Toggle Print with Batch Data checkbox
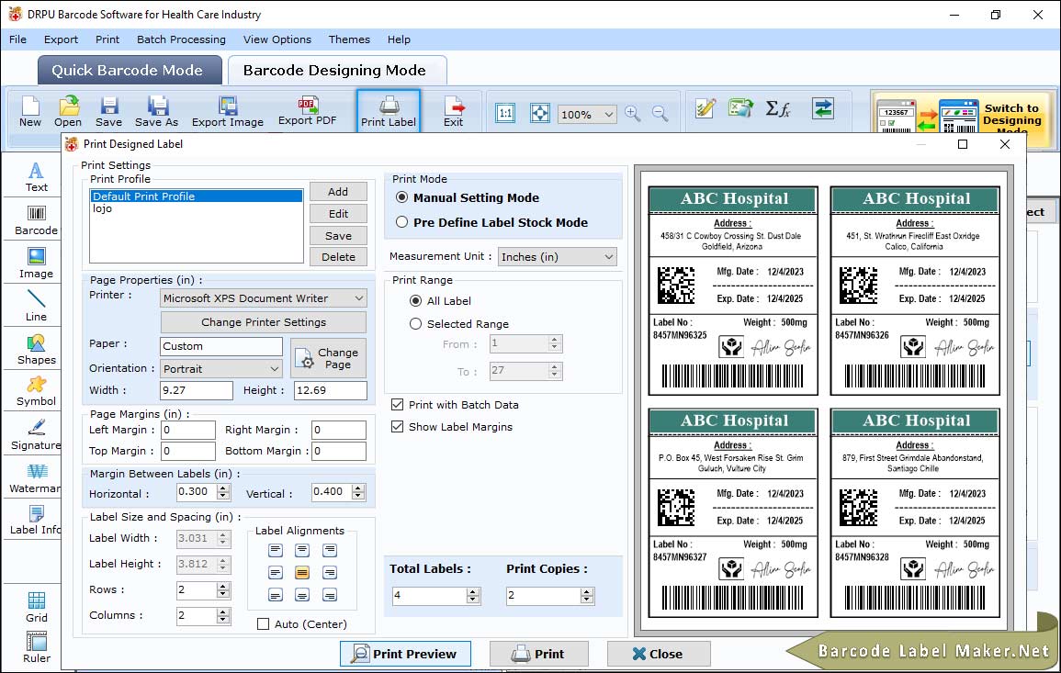1061x673 pixels. [397, 405]
